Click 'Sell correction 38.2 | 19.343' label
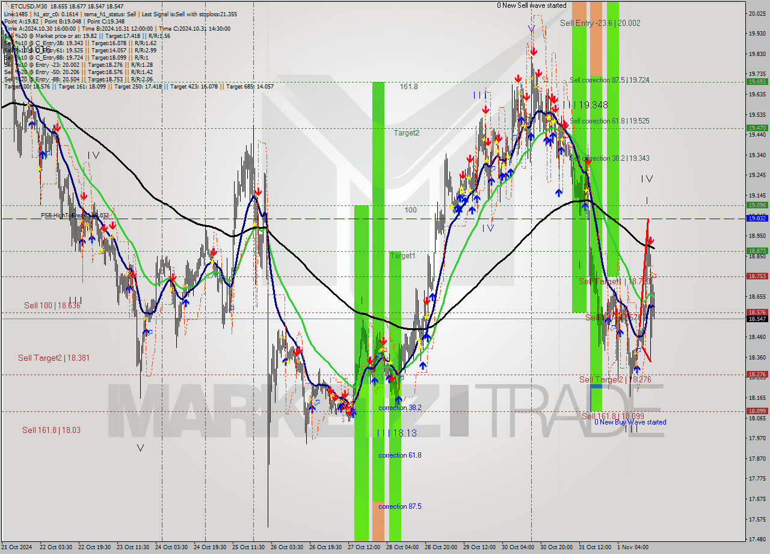The image size is (770, 554). tap(609, 158)
